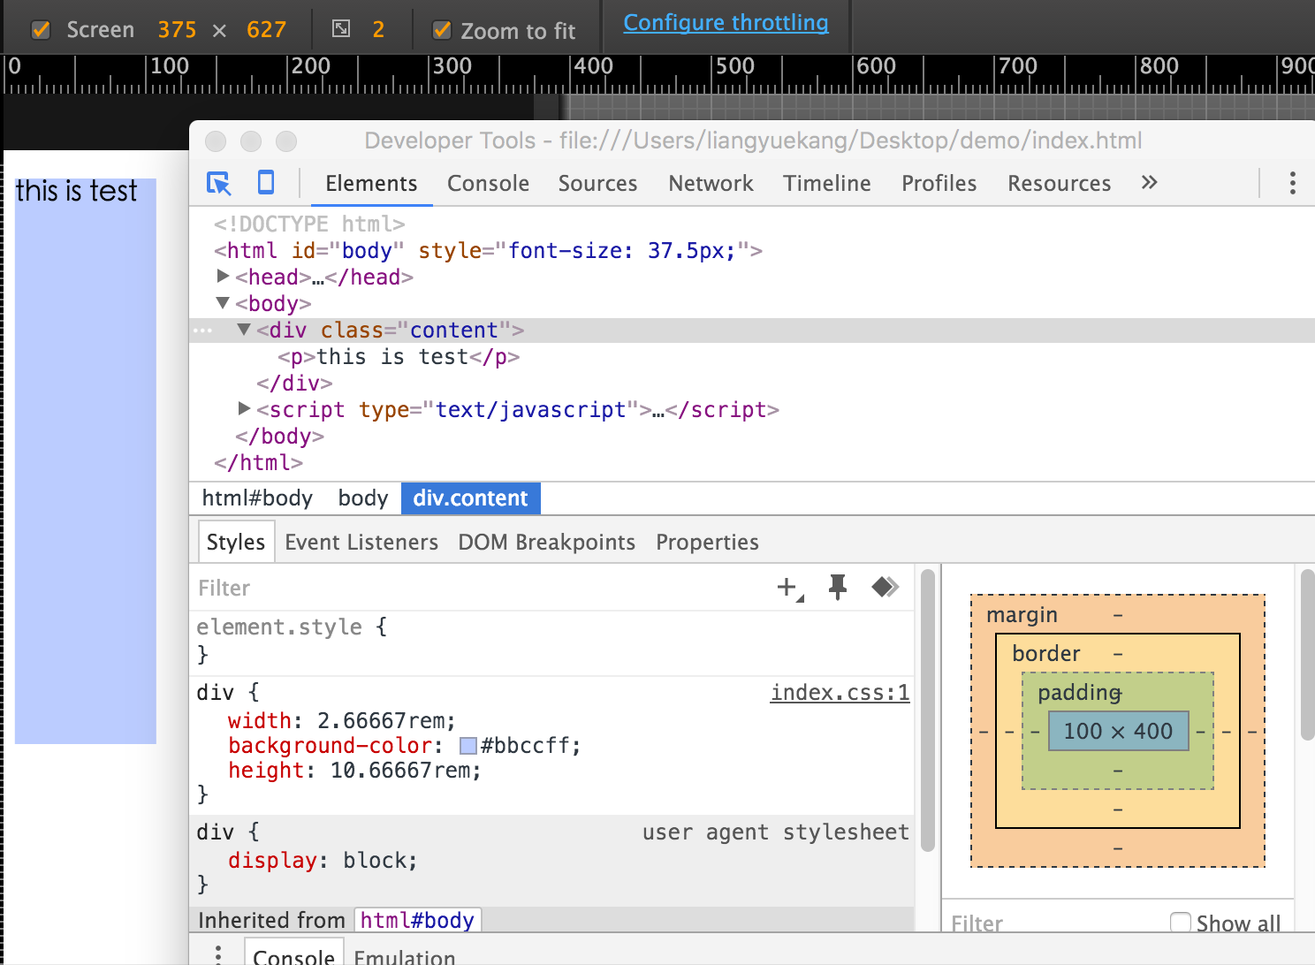Open DevTools three-dot customize menu
The height and width of the screenshot is (965, 1315).
pos(1292,183)
